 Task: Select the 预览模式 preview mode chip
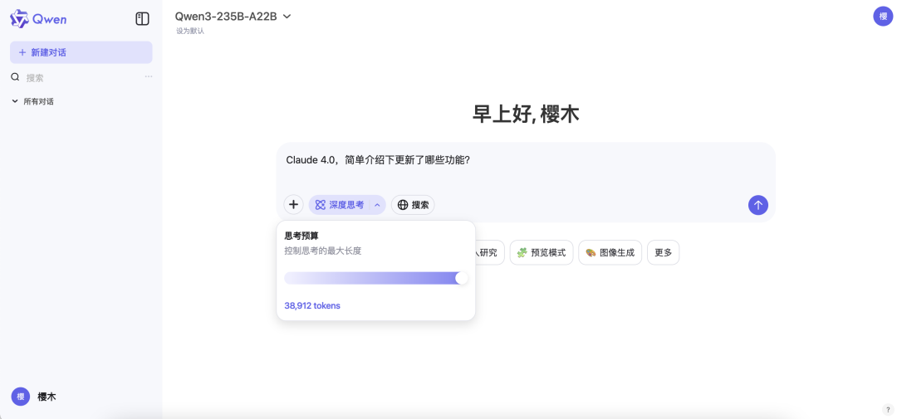click(542, 253)
